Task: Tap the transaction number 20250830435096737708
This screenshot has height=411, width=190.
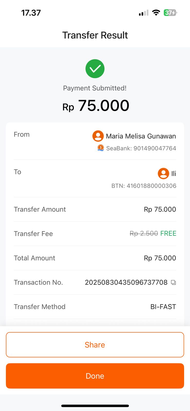Action: [126, 283]
